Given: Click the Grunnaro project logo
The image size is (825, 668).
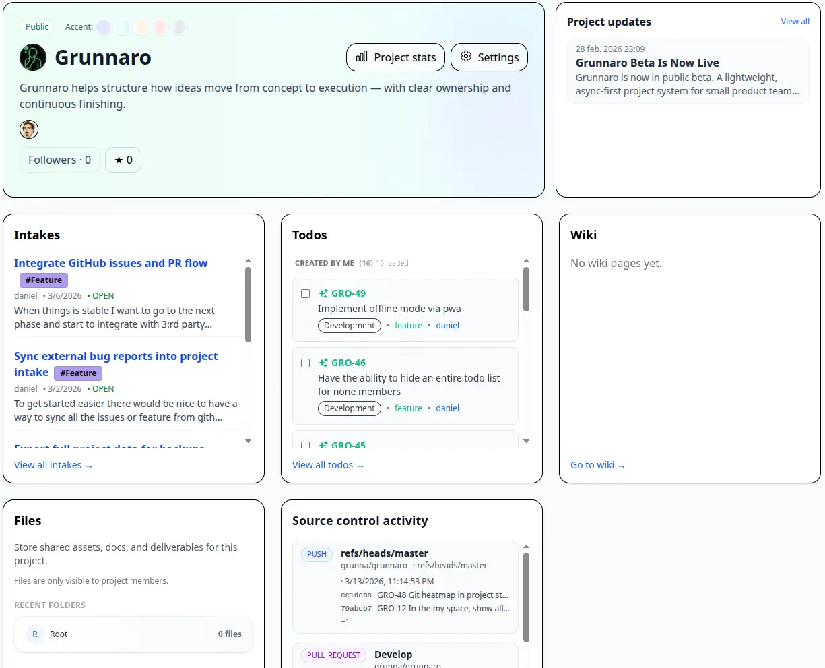Looking at the screenshot, I should 33,57.
